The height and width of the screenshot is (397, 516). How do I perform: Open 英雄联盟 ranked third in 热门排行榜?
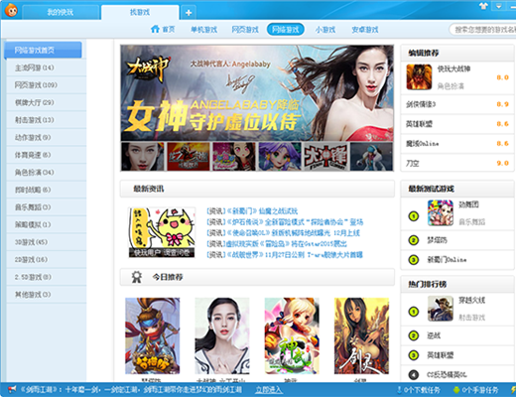pos(457,355)
